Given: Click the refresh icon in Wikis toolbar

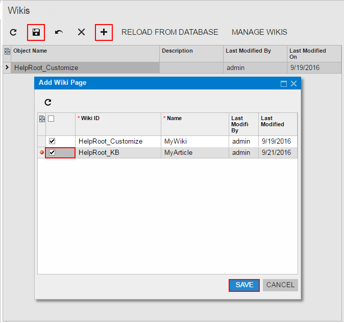Looking at the screenshot, I should click(x=14, y=32).
